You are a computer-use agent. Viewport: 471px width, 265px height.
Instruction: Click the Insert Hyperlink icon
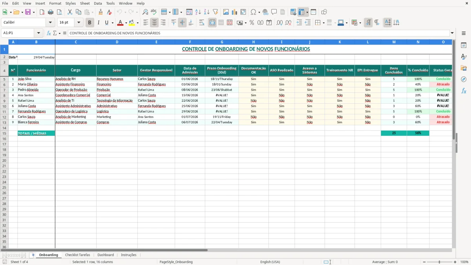265,12
